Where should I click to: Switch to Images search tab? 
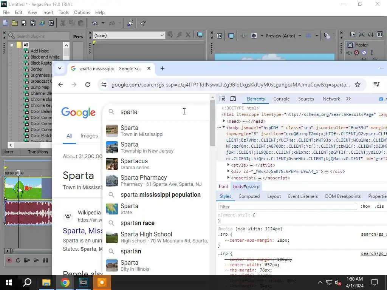[89, 136]
